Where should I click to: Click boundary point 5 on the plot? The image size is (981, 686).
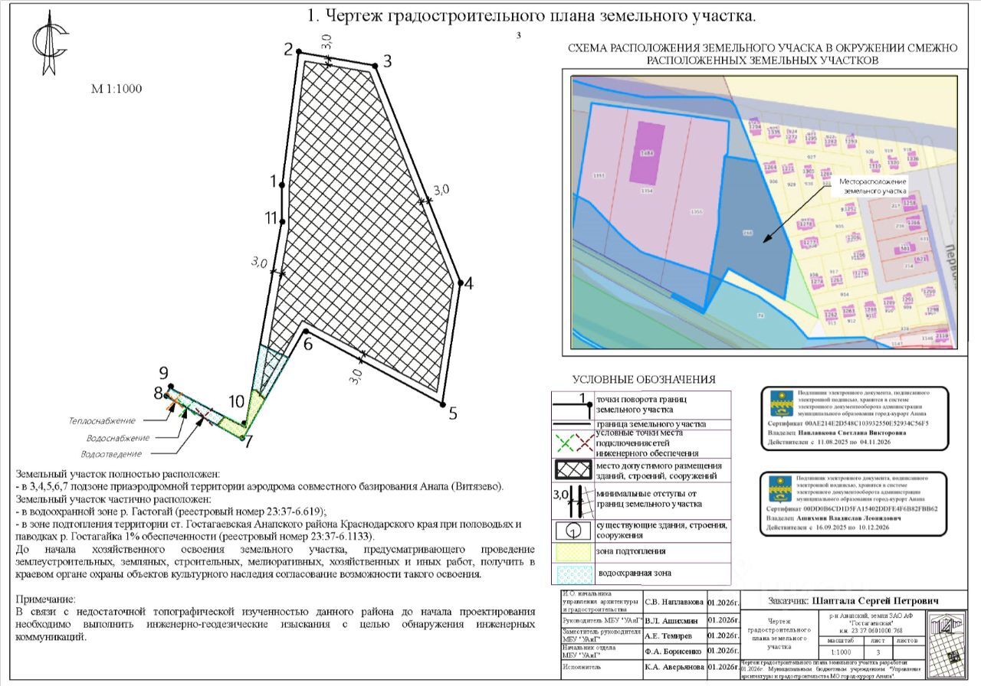(x=443, y=403)
